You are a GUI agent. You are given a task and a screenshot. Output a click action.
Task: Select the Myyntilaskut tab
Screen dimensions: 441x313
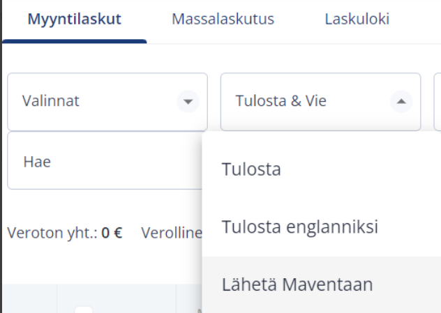[74, 19]
